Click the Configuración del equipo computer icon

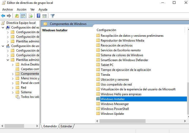coord(8,27)
